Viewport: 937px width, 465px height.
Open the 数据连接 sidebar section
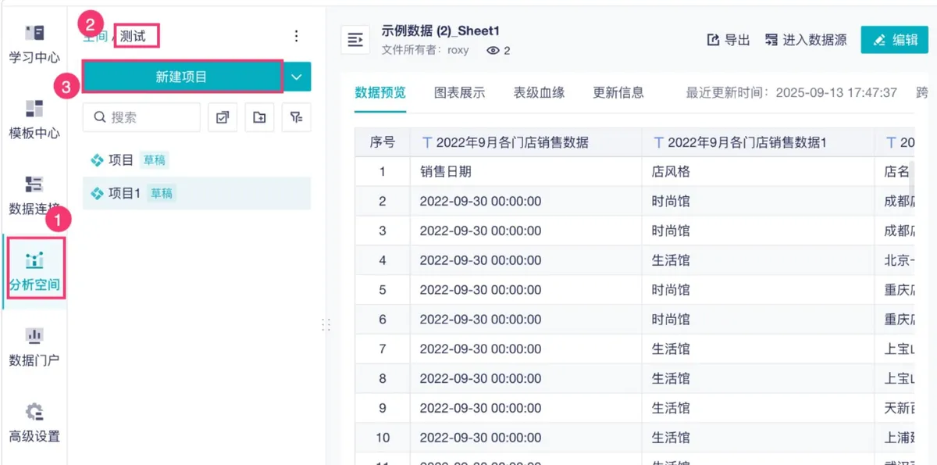point(34,196)
